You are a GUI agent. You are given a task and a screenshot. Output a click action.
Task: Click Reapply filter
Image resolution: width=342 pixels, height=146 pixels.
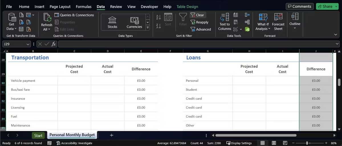tap(199, 22)
